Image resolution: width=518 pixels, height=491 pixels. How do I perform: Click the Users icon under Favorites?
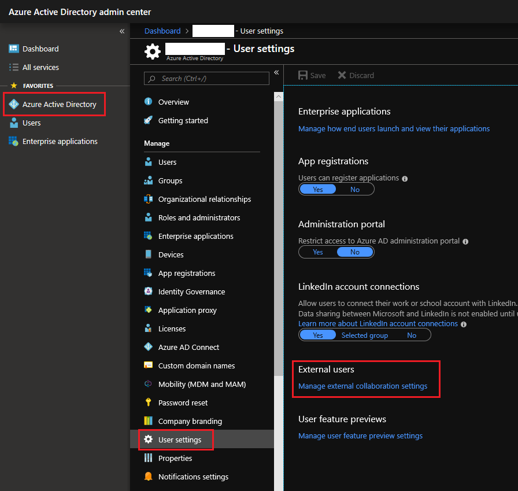(14, 123)
